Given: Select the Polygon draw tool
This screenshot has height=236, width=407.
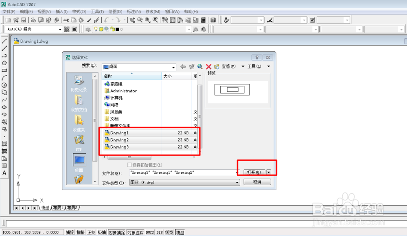Looking at the screenshot, I should 4,63.
